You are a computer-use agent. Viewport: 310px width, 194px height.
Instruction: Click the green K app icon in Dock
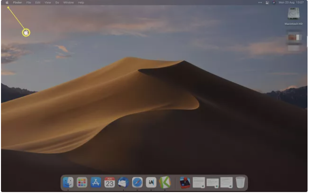click(165, 182)
